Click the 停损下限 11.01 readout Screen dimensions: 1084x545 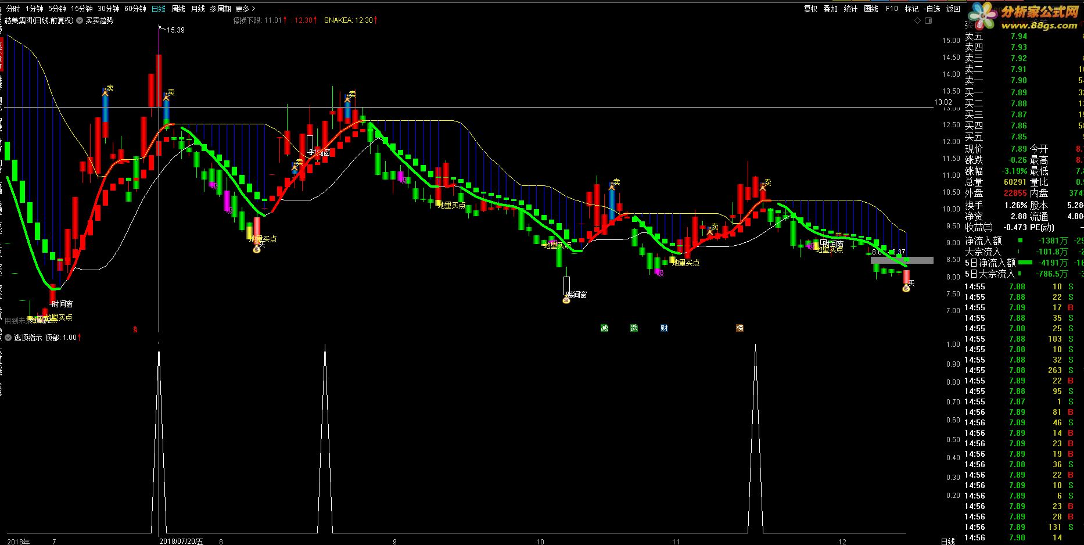click(260, 20)
